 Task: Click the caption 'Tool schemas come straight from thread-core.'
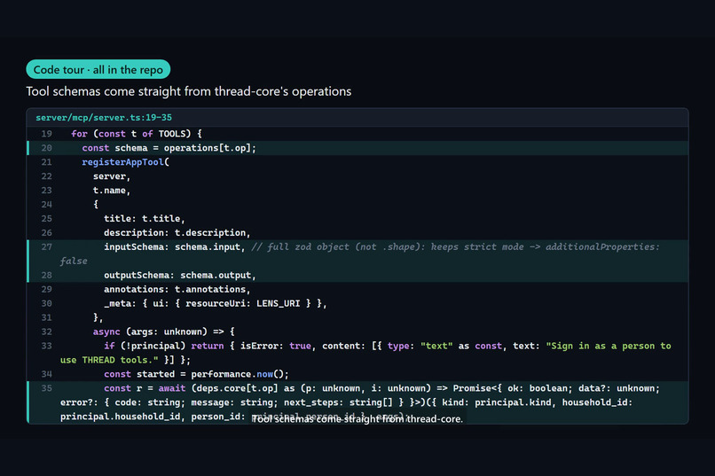point(357,419)
